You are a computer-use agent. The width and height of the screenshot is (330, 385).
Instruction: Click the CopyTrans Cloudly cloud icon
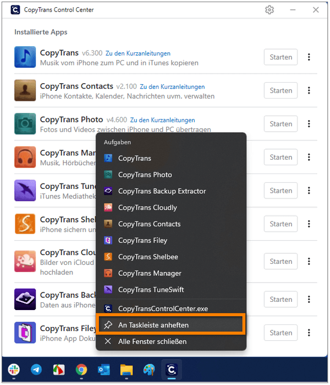(x=25, y=261)
